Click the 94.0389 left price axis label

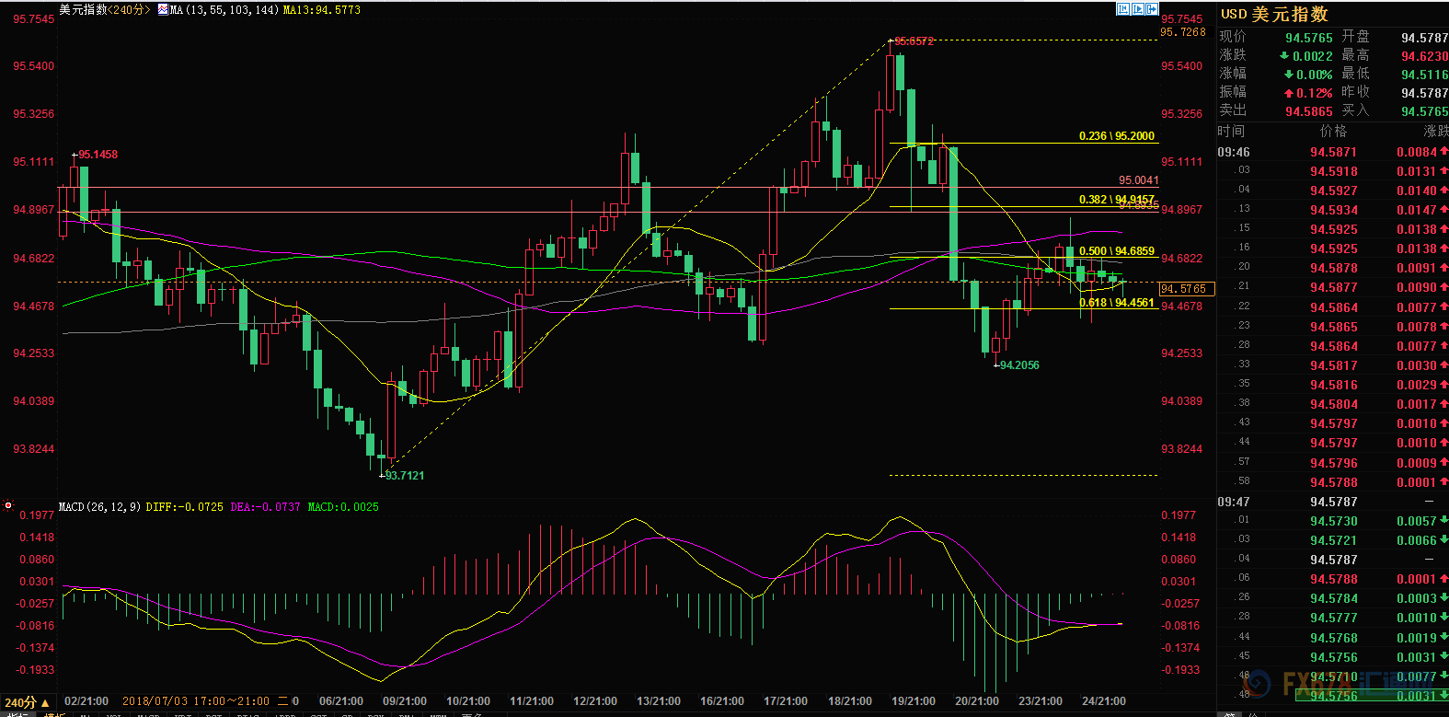34,401
